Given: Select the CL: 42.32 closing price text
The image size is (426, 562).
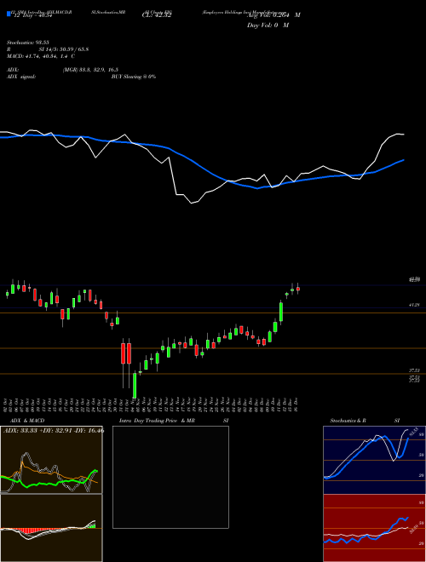Looking at the screenshot, I should pos(157,15).
